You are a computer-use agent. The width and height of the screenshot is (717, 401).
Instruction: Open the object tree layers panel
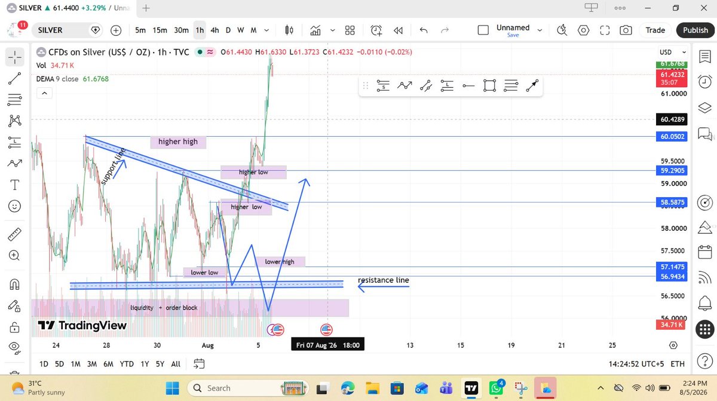705,108
